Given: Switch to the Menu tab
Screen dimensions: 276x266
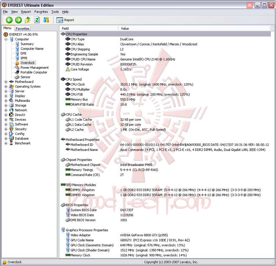Looking at the screenshot, I should tap(7, 28).
